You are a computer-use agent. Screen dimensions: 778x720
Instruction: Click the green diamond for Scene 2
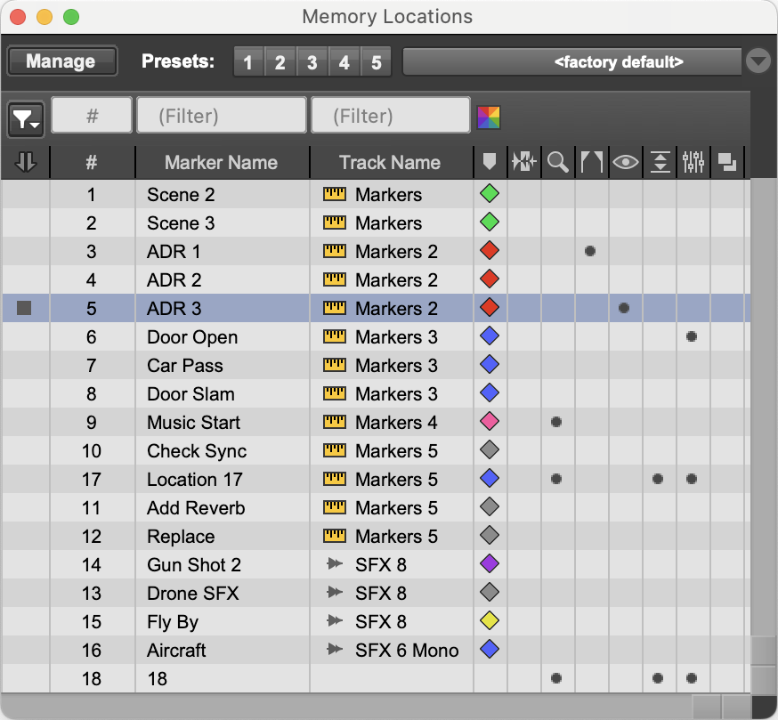tap(490, 193)
